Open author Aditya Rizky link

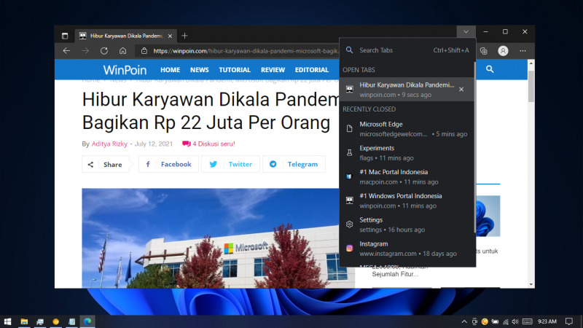click(109, 144)
